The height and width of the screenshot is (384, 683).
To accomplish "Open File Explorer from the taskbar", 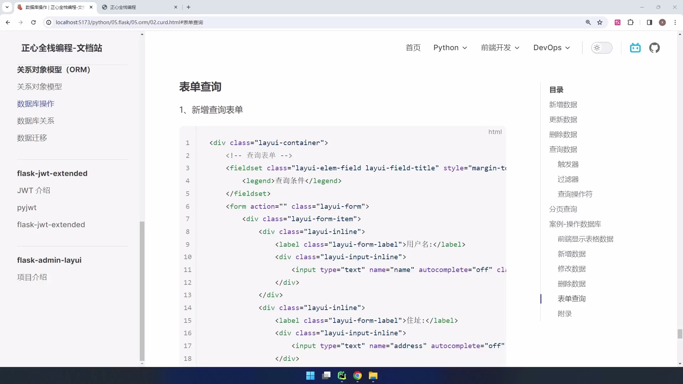I will point(373,376).
